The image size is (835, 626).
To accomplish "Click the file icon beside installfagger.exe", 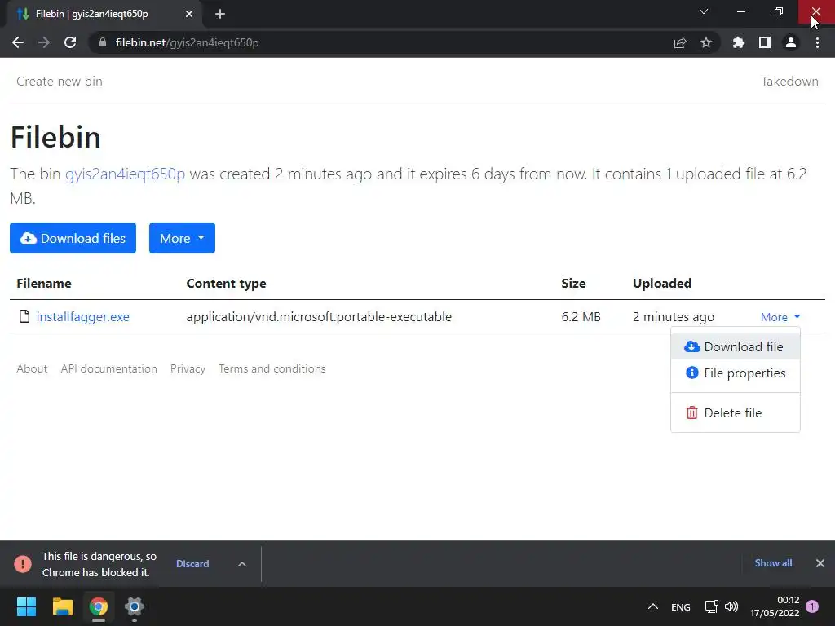I will [24, 316].
